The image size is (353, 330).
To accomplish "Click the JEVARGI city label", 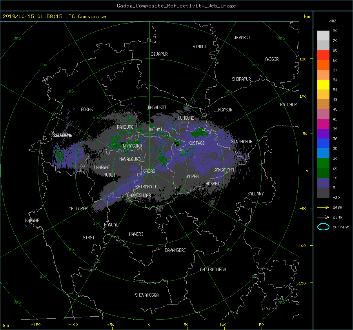I will (242, 38).
